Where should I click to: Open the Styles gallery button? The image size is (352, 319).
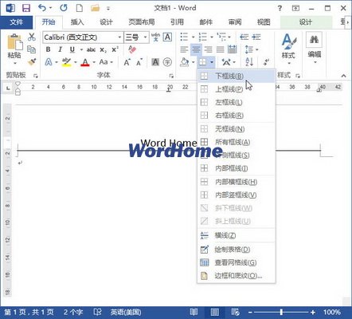pos(288,49)
